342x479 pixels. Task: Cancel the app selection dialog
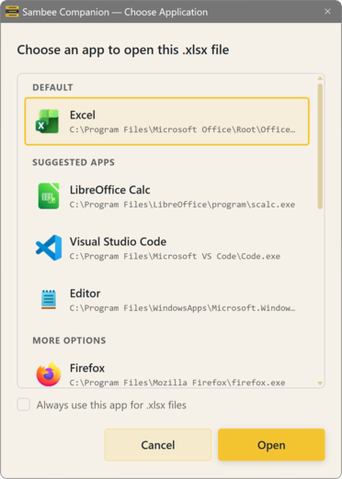pos(158,445)
